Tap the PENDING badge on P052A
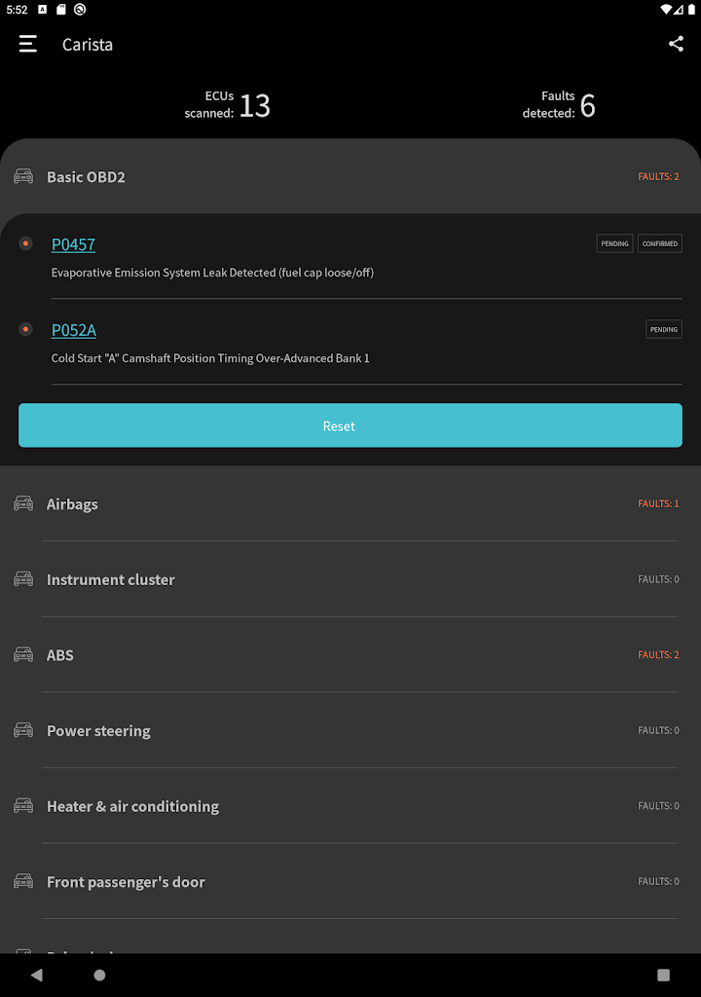Screen dimensions: 701x997 pos(663,329)
